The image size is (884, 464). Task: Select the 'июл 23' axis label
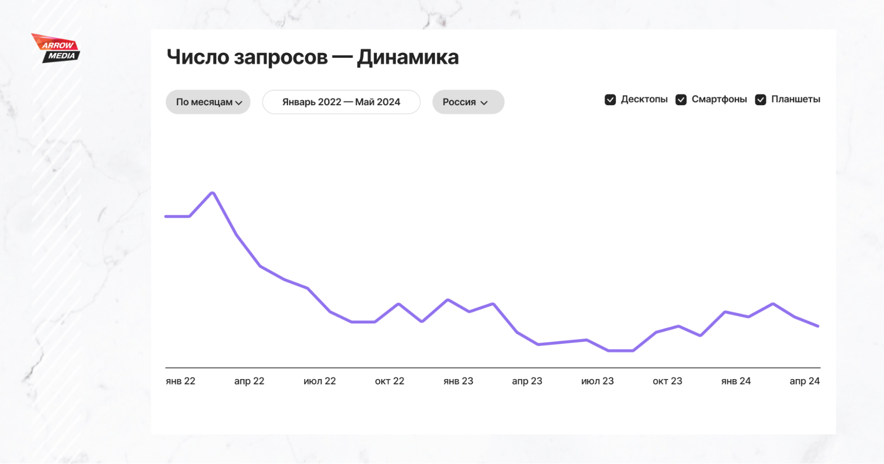coord(597,381)
